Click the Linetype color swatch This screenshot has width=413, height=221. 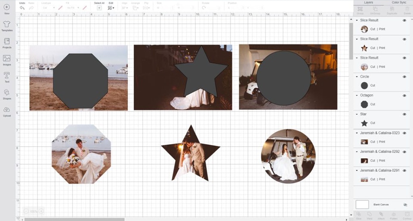tap(60, 8)
